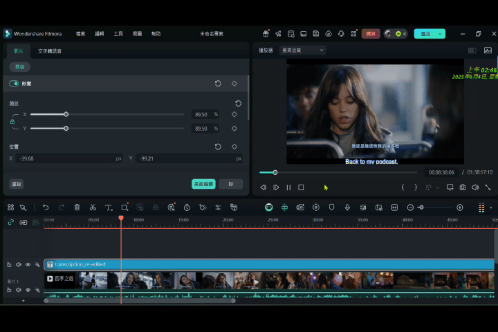Select the Text (T) tool in timeline toolbar
The height and width of the screenshot is (332, 498).
(x=109, y=207)
